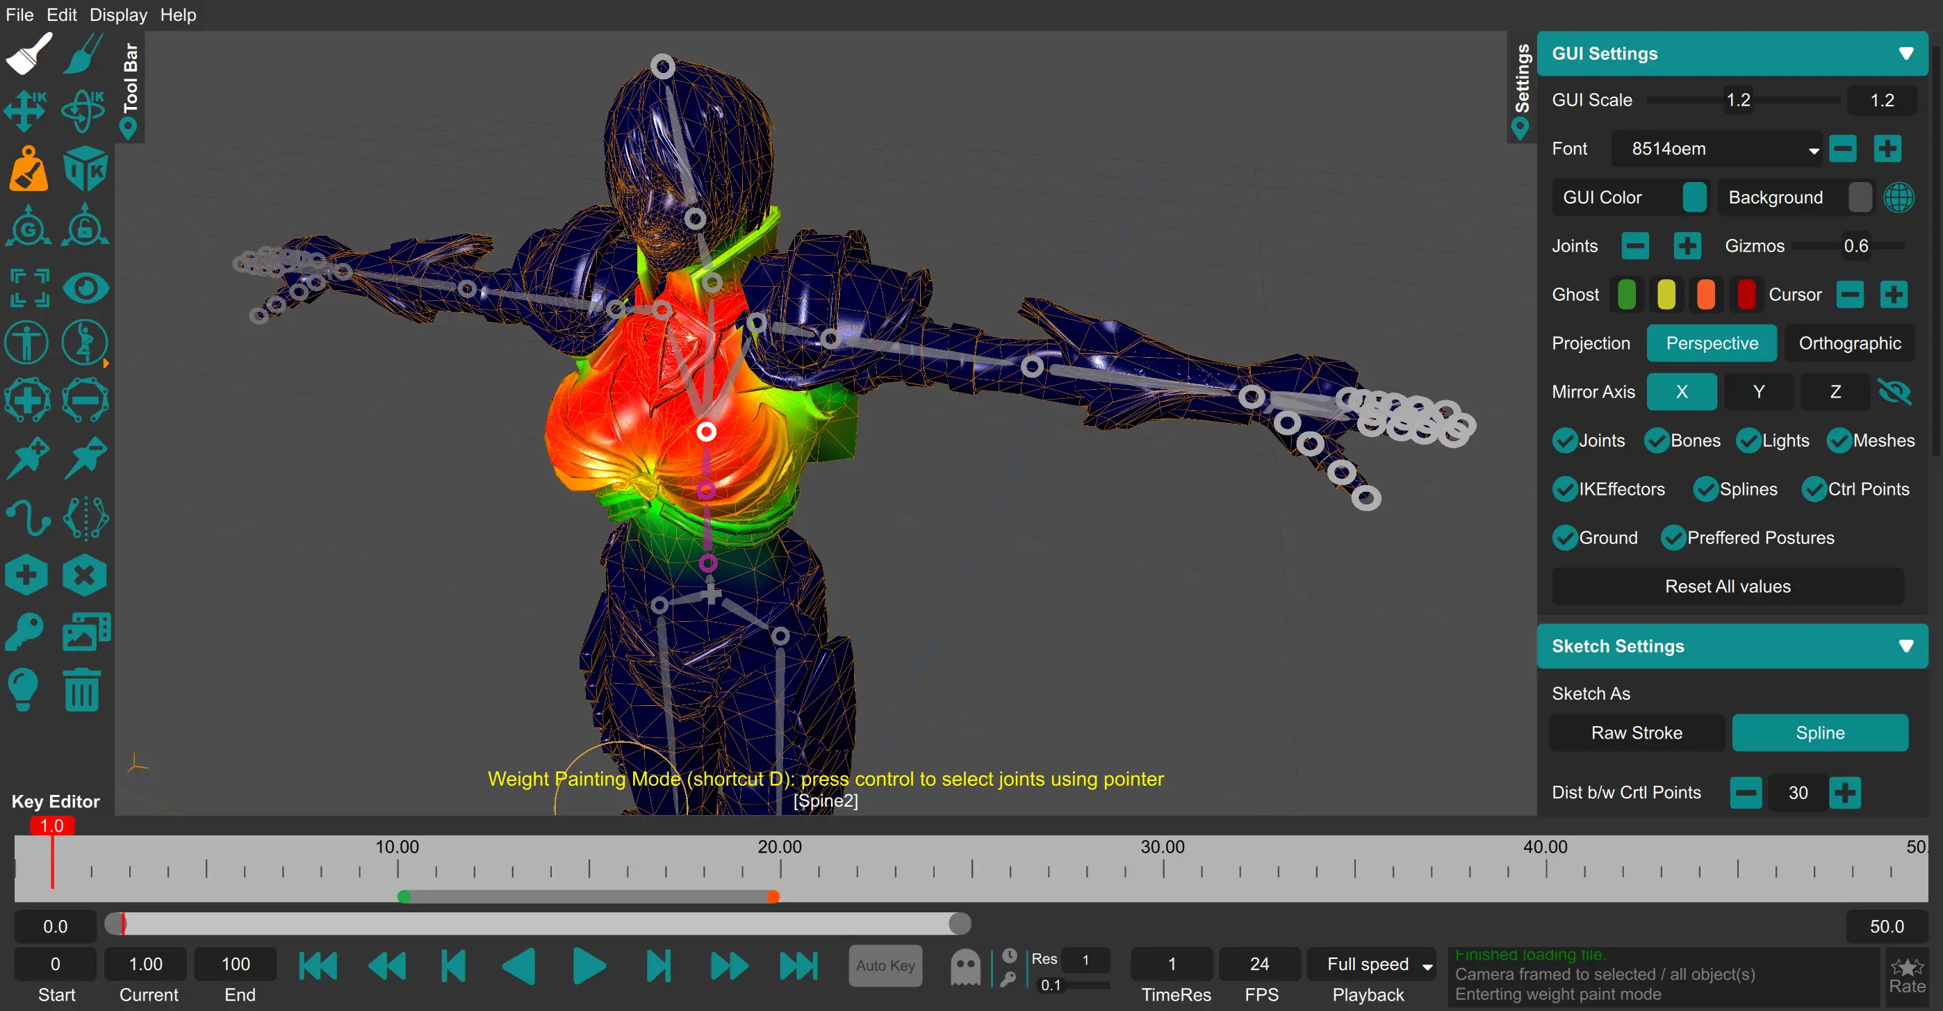This screenshot has width=1943, height=1011.
Task: Activate the IK move tool
Action: pyautogui.click(x=27, y=112)
